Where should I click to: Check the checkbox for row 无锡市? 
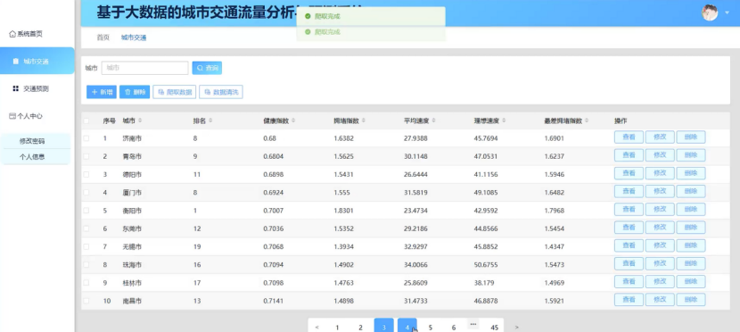click(86, 246)
